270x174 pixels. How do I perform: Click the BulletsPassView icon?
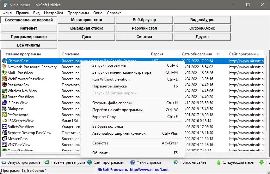point(4,127)
